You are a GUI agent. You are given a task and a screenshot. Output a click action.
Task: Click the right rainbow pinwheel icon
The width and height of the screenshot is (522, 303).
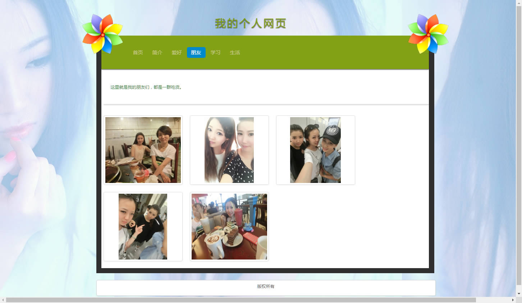428,34
